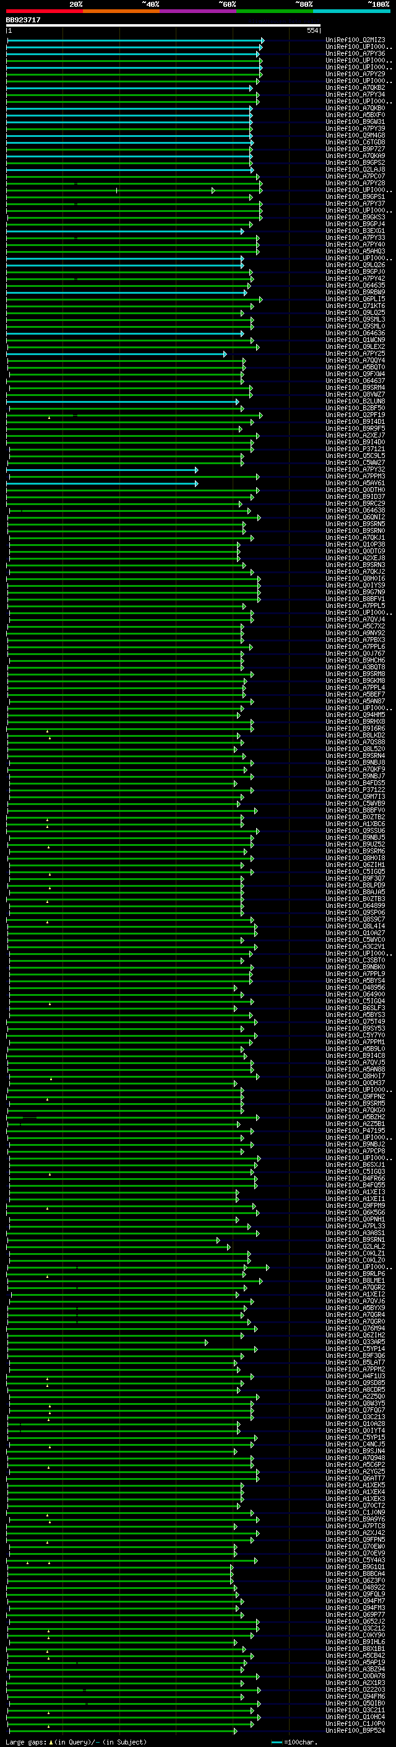Image resolution: width=396 pixels, height=1747 pixels.
Task: Select label UniRef100_B9P524 in last row
Action: click(355, 1730)
